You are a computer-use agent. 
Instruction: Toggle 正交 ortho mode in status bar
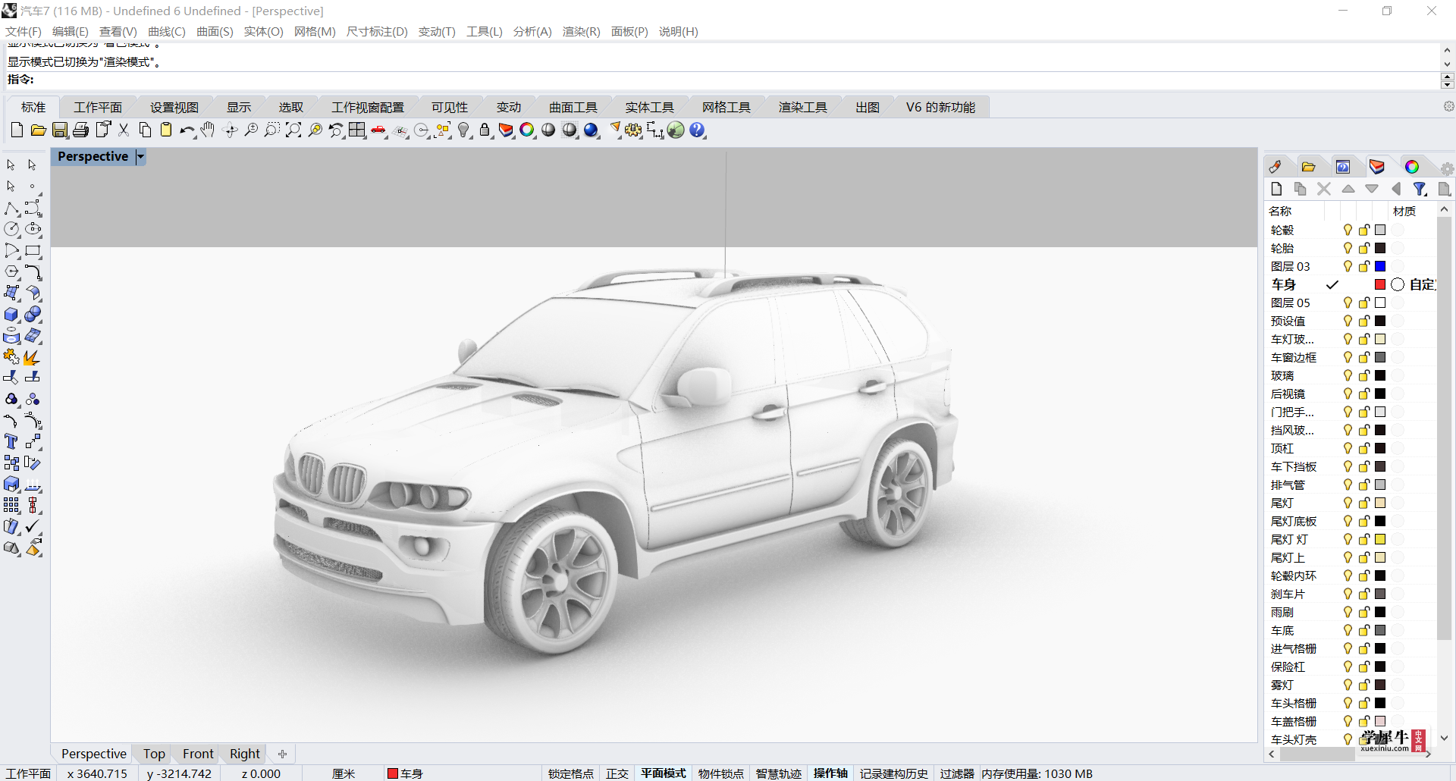point(617,773)
